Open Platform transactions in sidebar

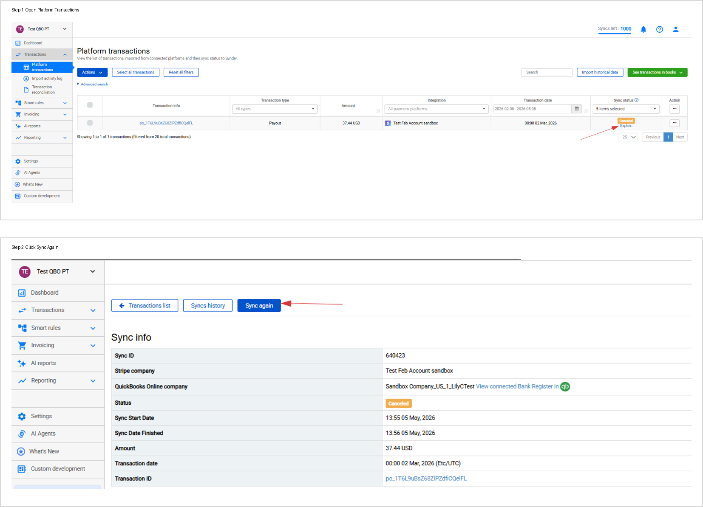[x=42, y=67]
